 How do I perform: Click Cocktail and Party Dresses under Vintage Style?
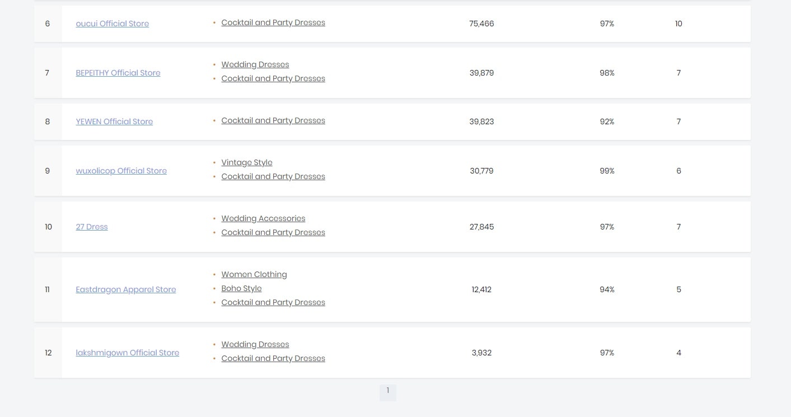coord(273,176)
